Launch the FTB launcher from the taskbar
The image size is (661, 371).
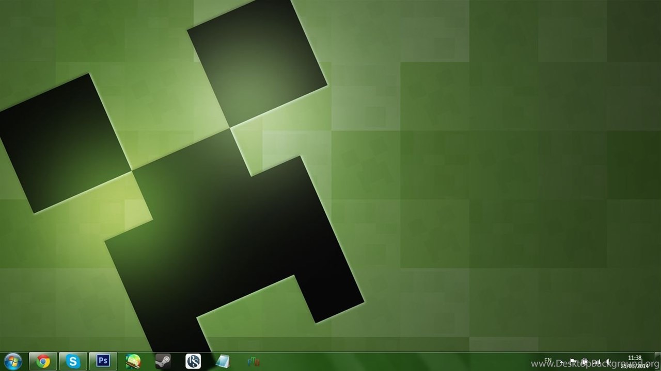(x=253, y=362)
